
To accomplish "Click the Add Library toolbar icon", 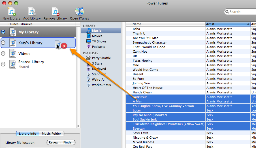I will pos(32,12).
